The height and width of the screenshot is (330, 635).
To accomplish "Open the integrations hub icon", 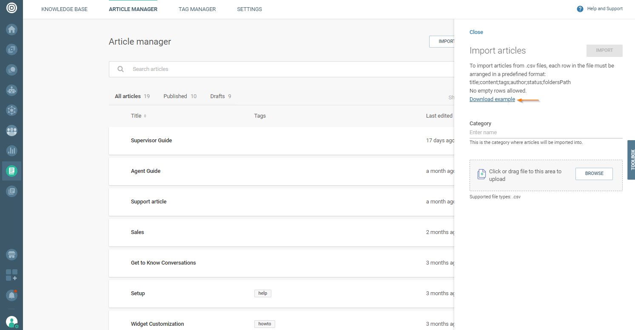I will [11, 110].
